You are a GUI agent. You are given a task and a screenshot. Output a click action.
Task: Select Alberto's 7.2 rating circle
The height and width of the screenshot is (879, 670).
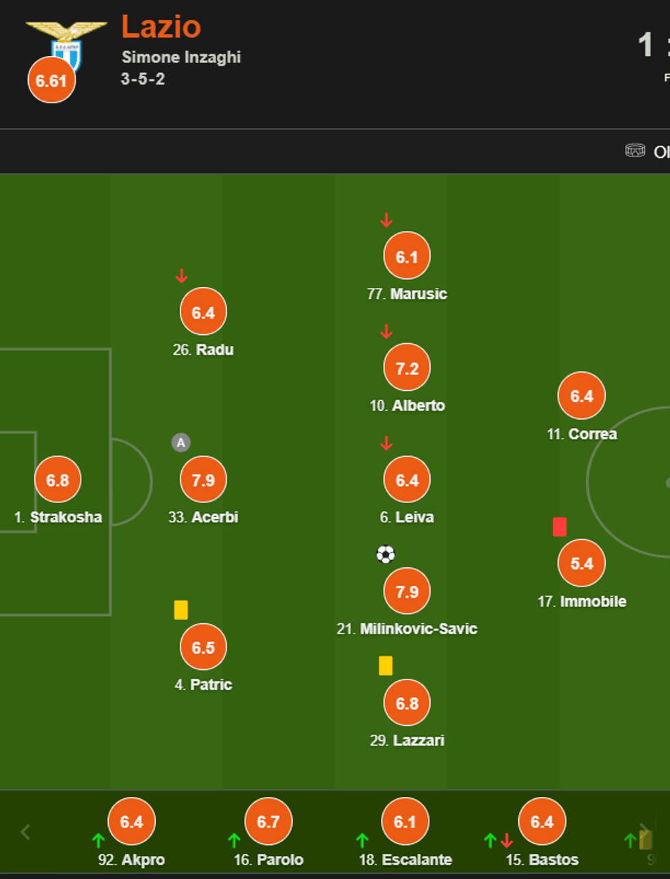(x=407, y=368)
